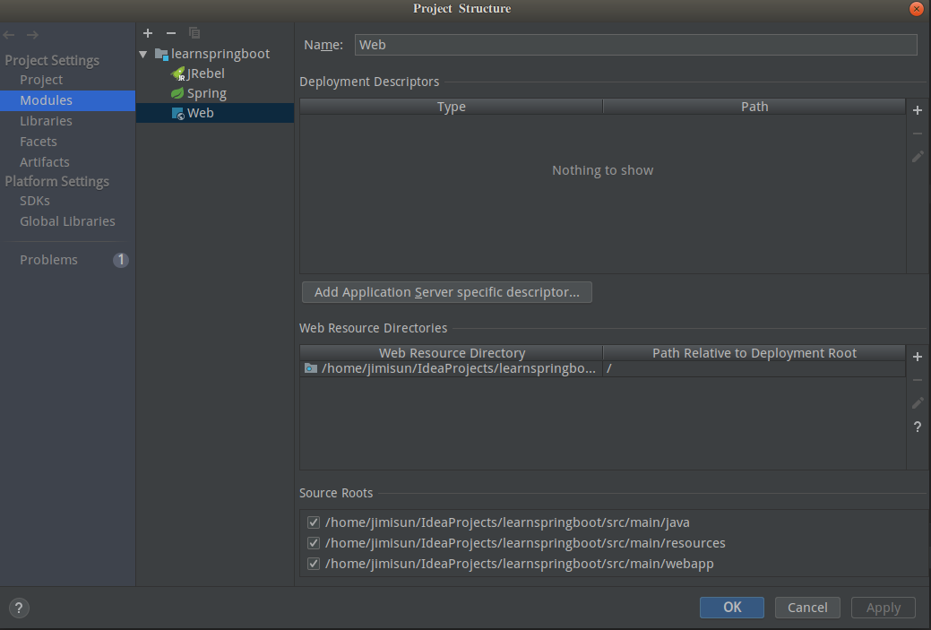This screenshot has width=931, height=630.
Task: Toggle the src/main/resources source root checkbox
Action: 314,543
